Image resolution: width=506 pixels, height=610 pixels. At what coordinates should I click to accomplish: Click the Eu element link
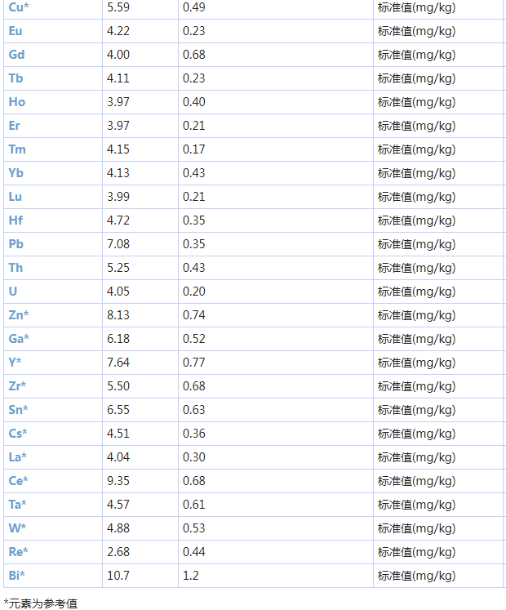[16, 31]
